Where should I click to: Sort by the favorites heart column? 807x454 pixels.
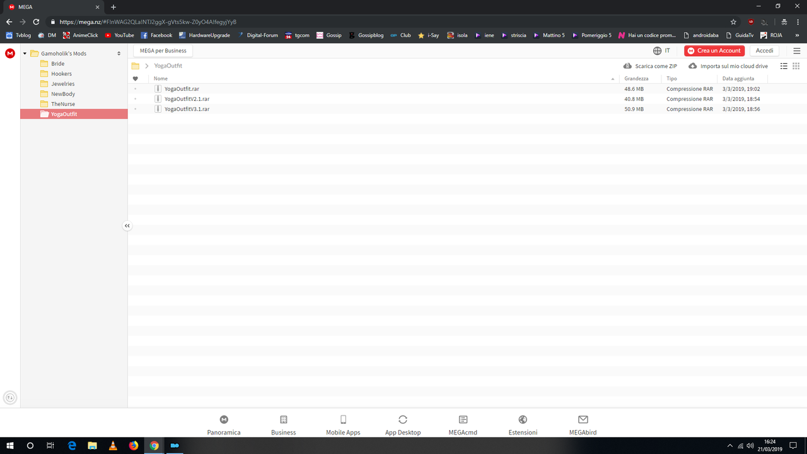(136, 79)
